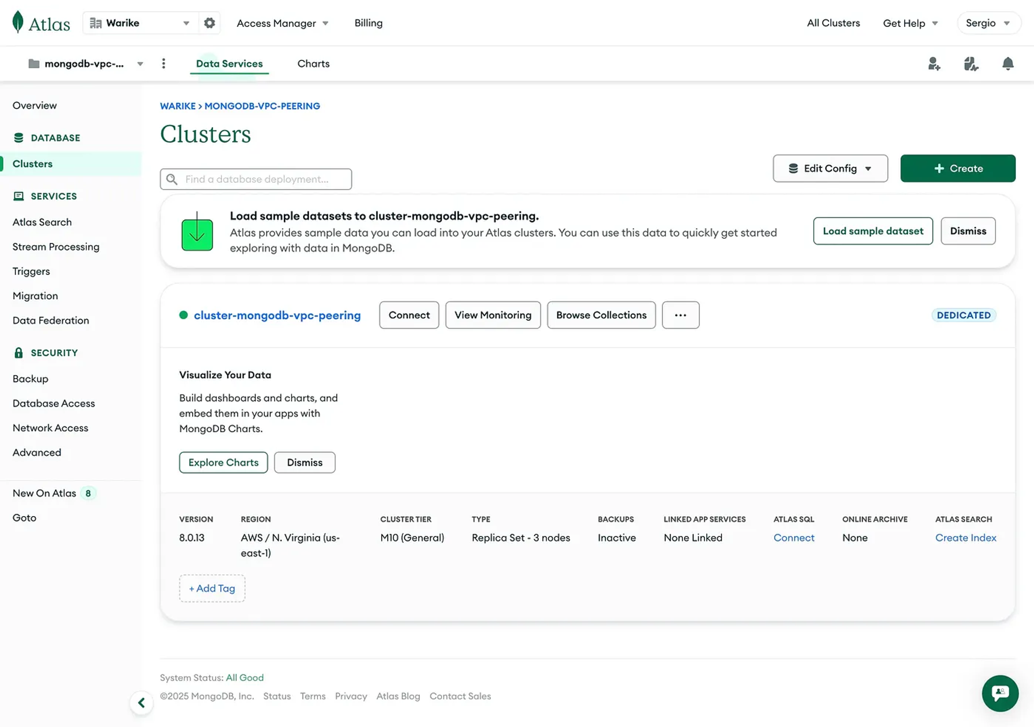Open project options three-dot menu
Image resolution: width=1034 pixels, height=727 pixels.
pos(163,64)
